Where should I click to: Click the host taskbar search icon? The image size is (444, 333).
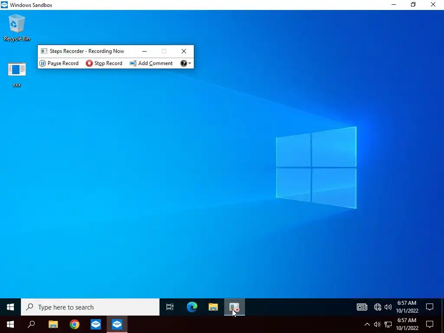click(x=31, y=324)
